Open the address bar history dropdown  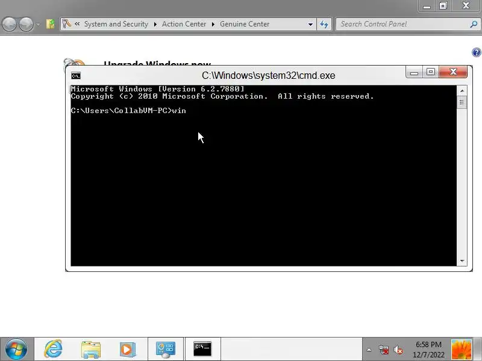[310, 24]
